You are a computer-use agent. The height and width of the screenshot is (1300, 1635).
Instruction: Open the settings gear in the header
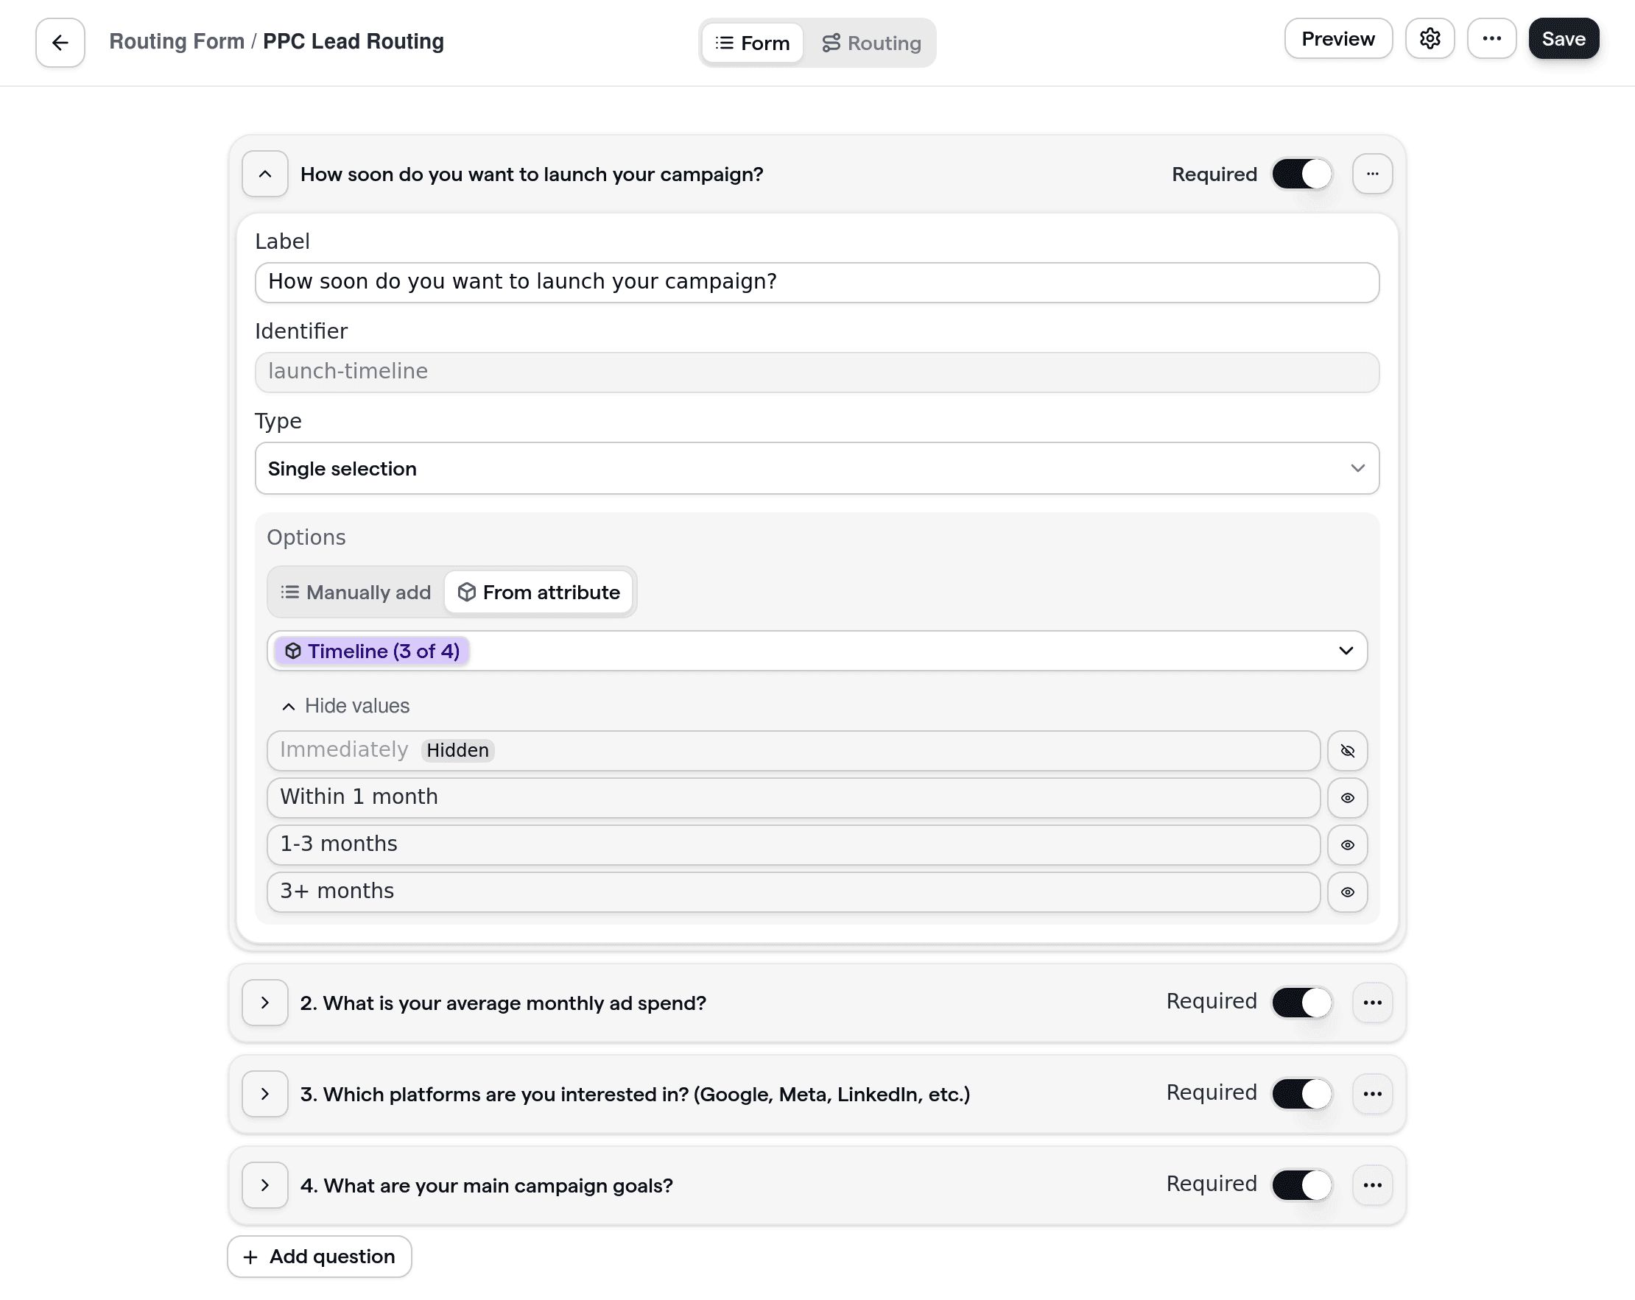click(x=1430, y=39)
